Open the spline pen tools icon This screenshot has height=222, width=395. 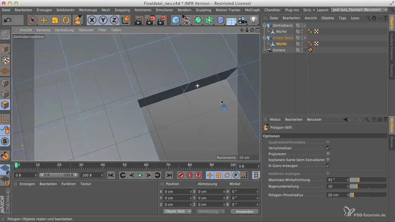tap(187, 20)
